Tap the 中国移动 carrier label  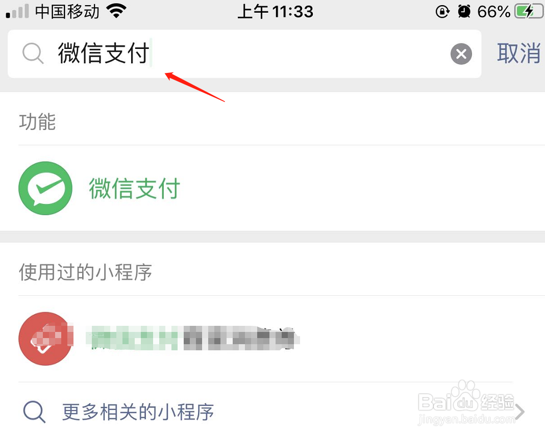pos(67,11)
